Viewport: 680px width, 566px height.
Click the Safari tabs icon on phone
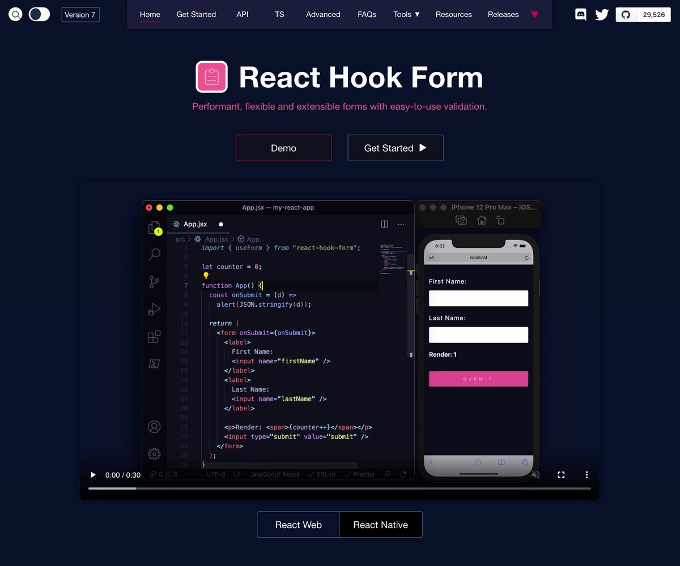point(525,462)
